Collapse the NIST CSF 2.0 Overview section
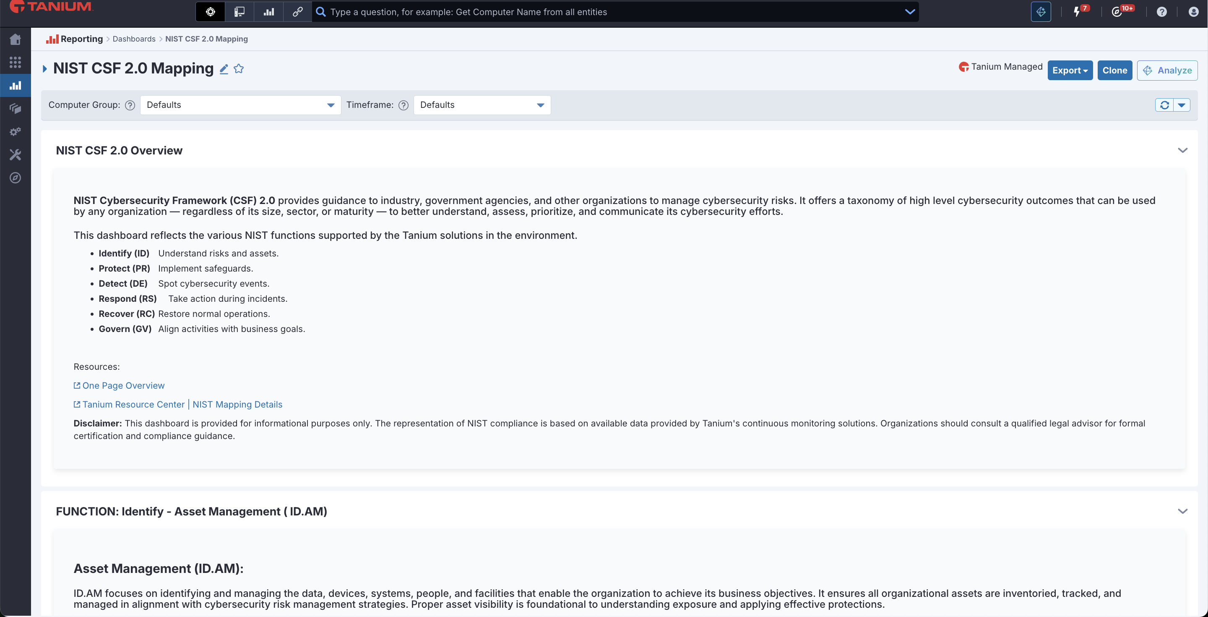This screenshot has height=617, width=1208. [x=1182, y=151]
